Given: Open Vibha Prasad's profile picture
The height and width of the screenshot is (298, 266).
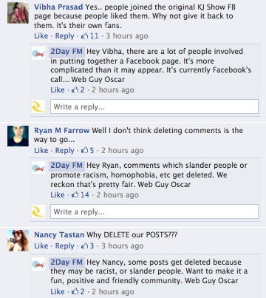Looking at the screenshot, I should click(18, 13).
